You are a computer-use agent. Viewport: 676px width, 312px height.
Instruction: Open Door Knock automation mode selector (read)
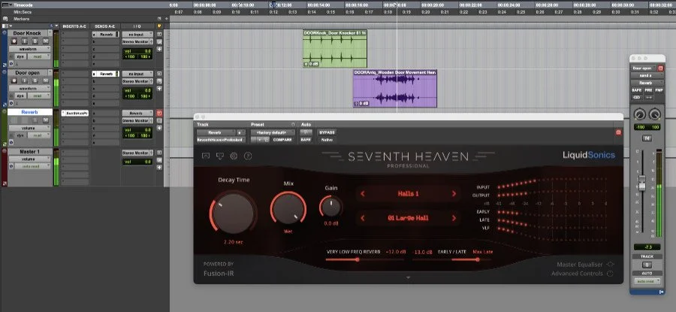pyautogui.click(x=38, y=56)
